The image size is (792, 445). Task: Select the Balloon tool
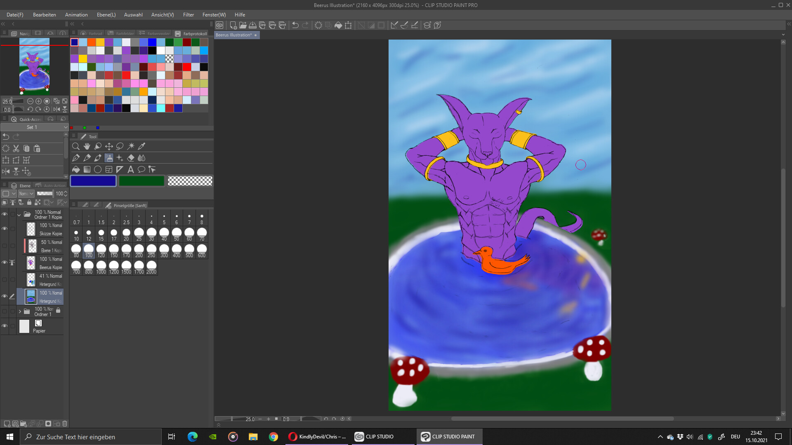pyautogui.click(x=141, y=169)
